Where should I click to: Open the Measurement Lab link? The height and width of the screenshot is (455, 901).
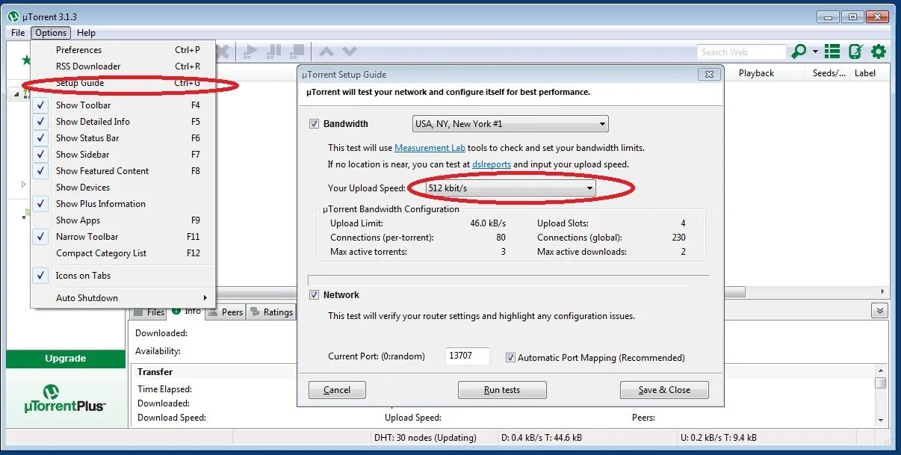[x=430, y=148]
